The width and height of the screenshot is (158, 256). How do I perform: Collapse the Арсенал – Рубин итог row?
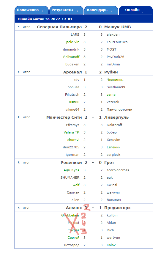[84, 72]
